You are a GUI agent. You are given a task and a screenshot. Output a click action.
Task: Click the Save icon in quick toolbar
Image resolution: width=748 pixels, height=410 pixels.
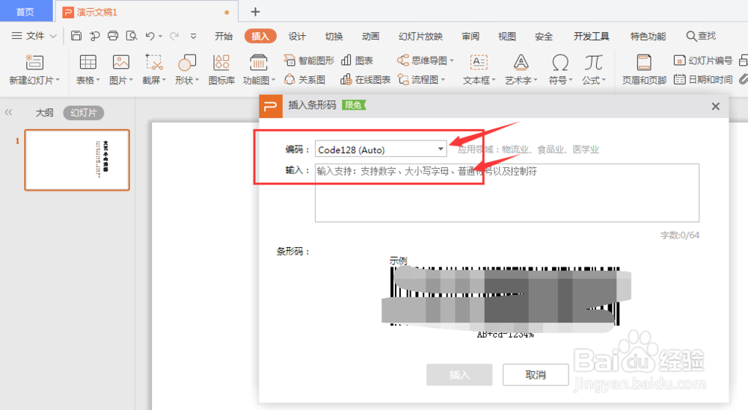coord(76,36)
